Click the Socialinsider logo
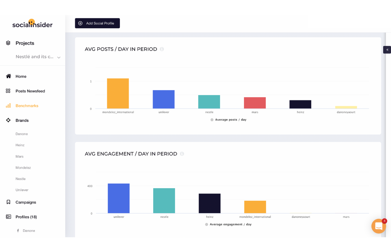The image size is (391, 252). [32, 24]
